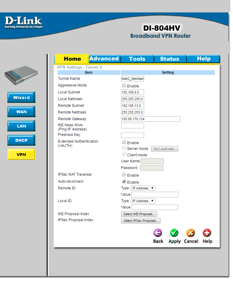
Task: Click the 'Broadband VPN Router' subtitle
Action: point(160,36)
